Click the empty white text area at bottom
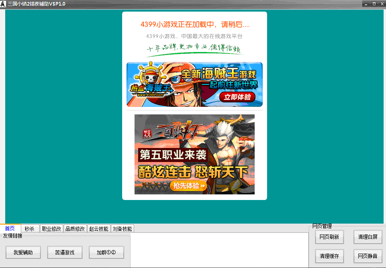 tap(219, 250)
